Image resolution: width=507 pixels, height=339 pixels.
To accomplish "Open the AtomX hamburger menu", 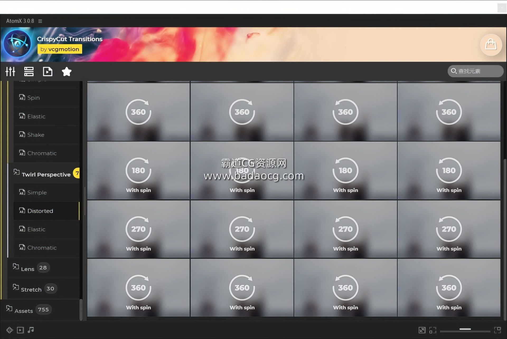I will click(40, 21).
